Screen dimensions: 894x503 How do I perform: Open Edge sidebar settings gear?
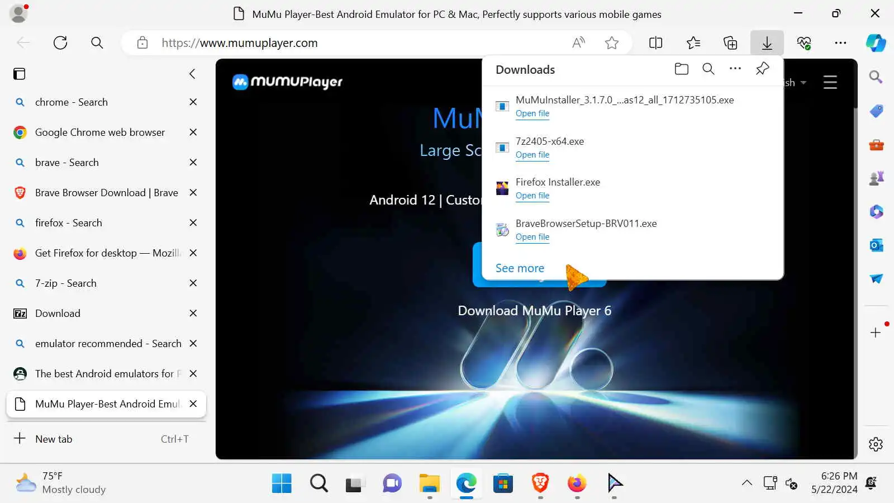pos(876,444)
